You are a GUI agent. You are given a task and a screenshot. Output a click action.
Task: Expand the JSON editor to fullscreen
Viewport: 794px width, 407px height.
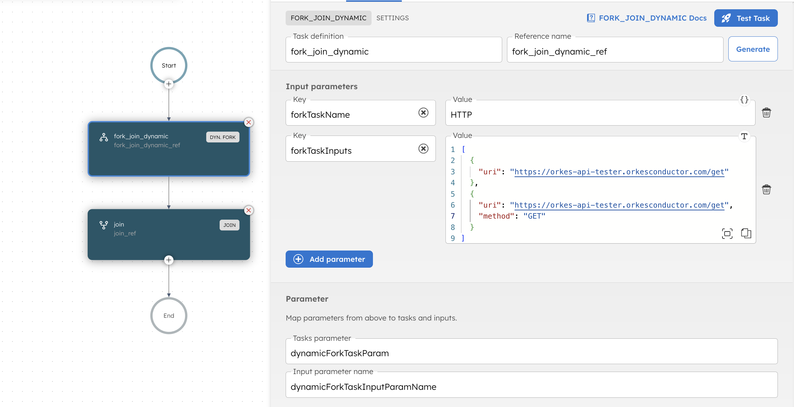727,233
